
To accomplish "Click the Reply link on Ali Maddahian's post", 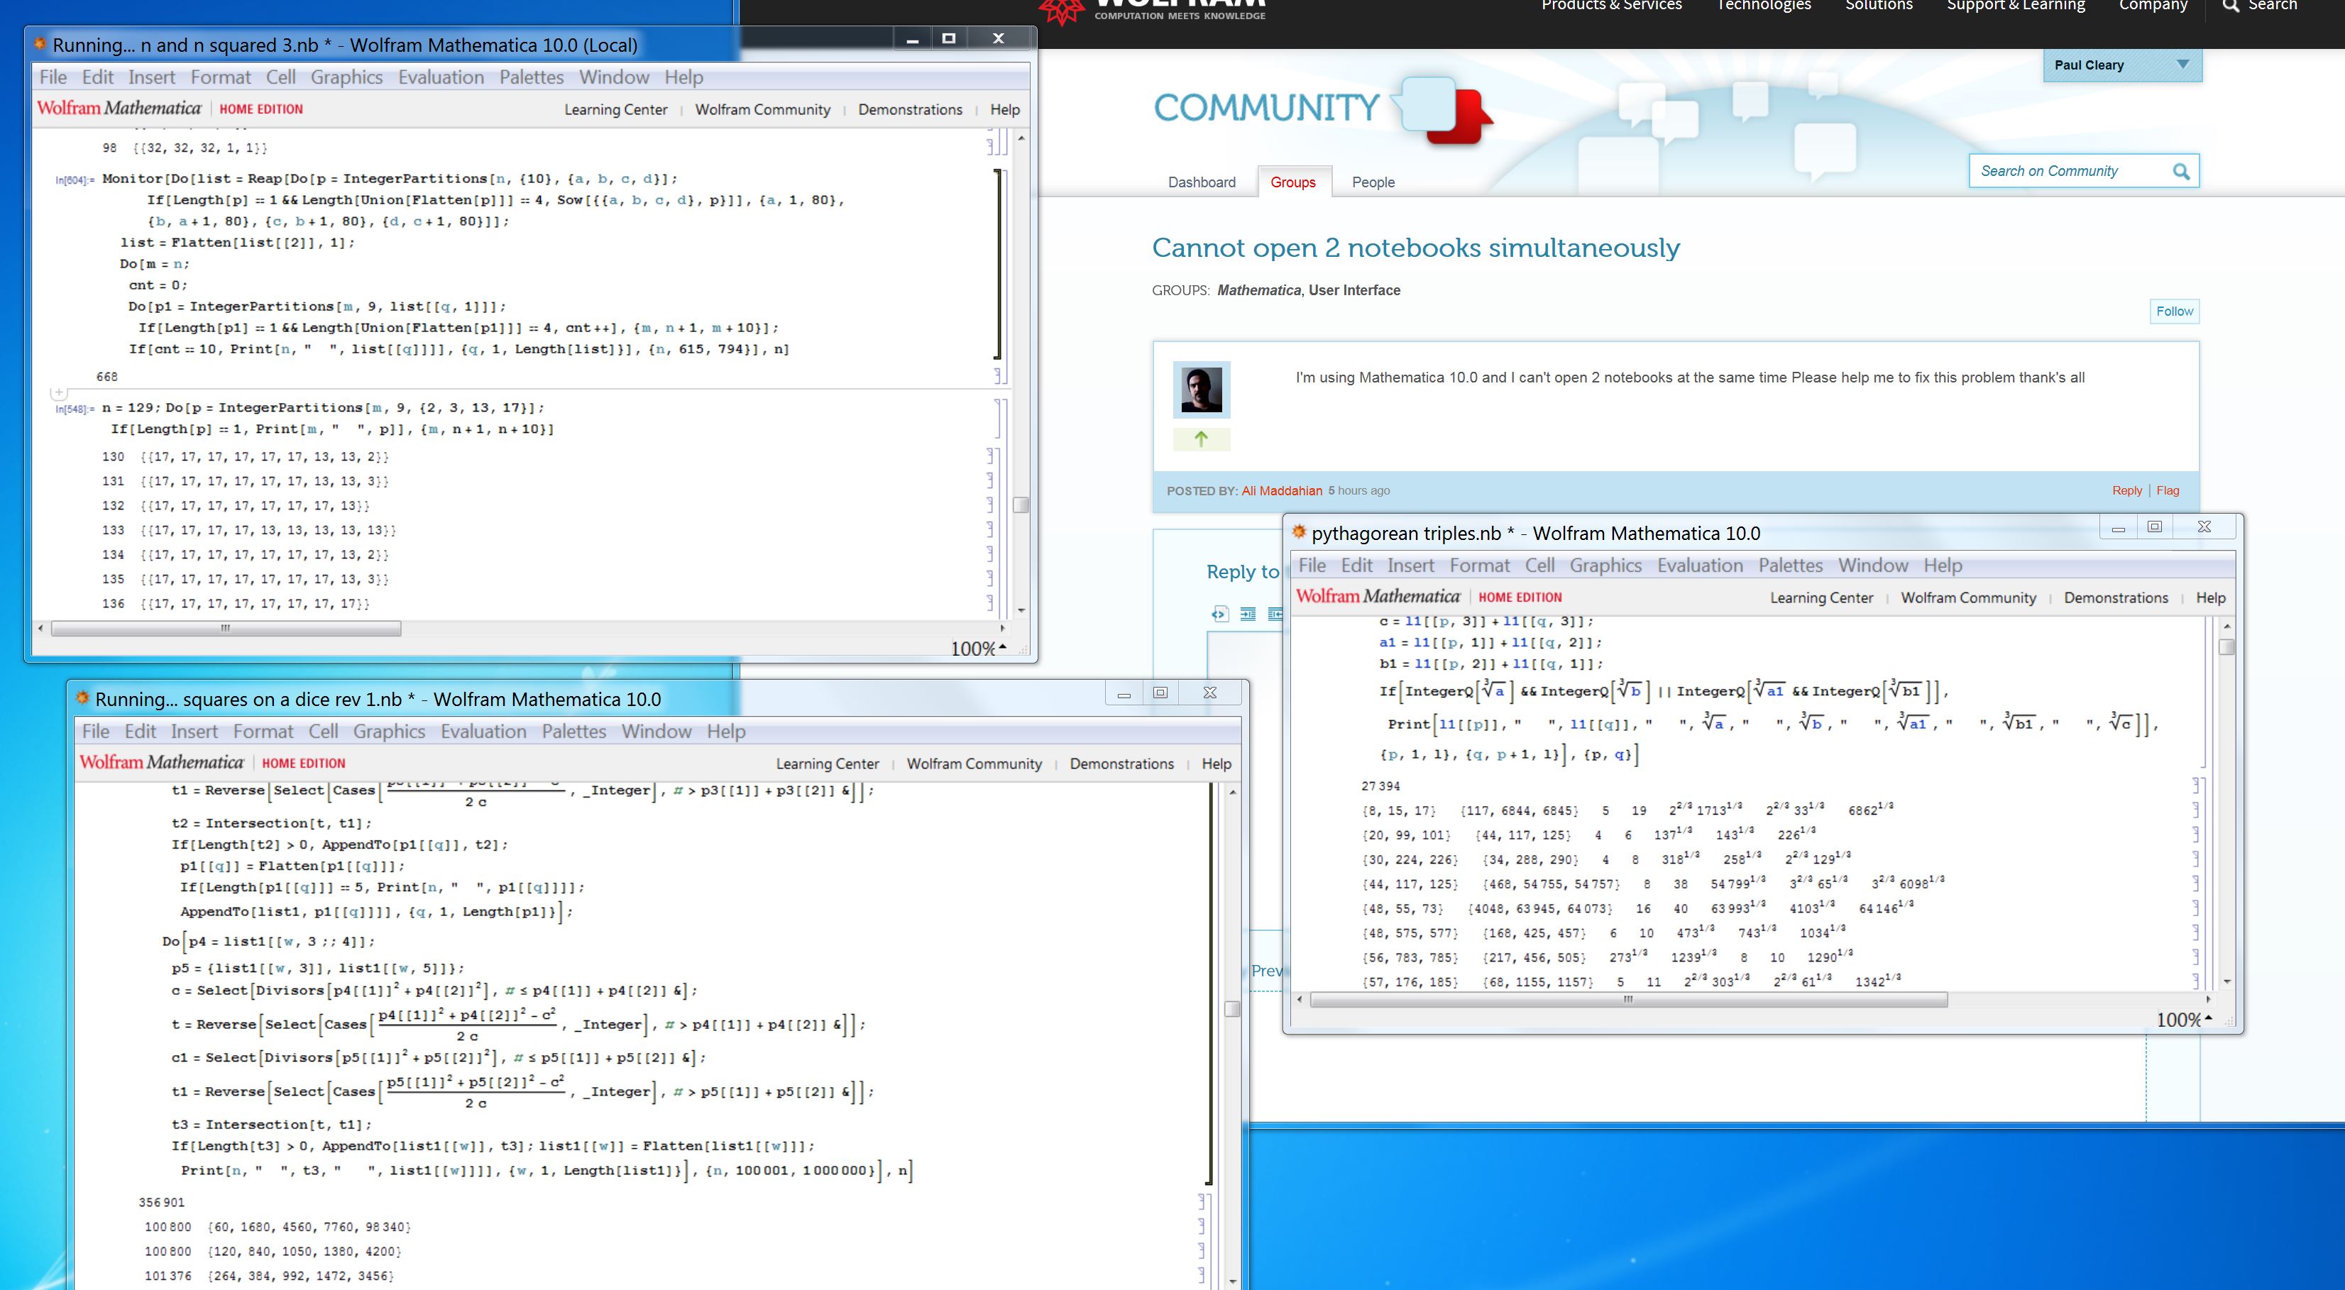I will [2127, 491].
